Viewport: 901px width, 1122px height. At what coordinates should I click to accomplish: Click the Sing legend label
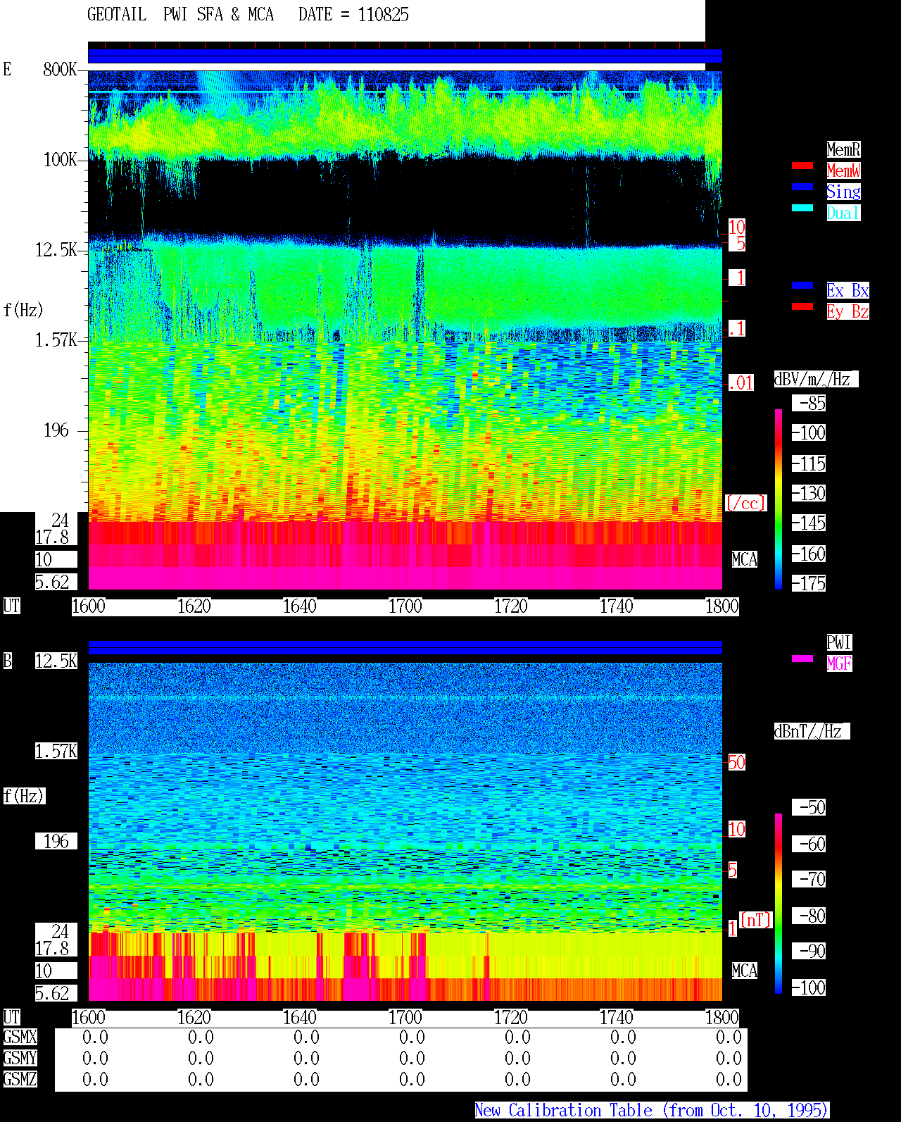coord(843,192)
